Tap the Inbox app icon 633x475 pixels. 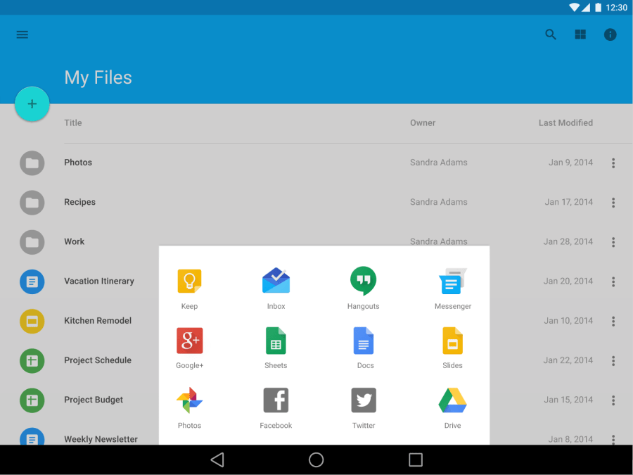point(276,281)
